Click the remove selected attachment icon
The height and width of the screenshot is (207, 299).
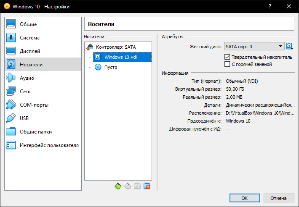pyautogui.click(x=147, y=186)
